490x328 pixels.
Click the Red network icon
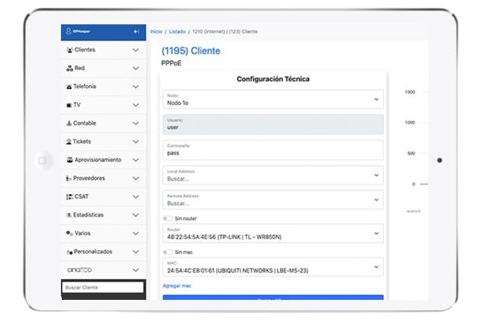70,68
